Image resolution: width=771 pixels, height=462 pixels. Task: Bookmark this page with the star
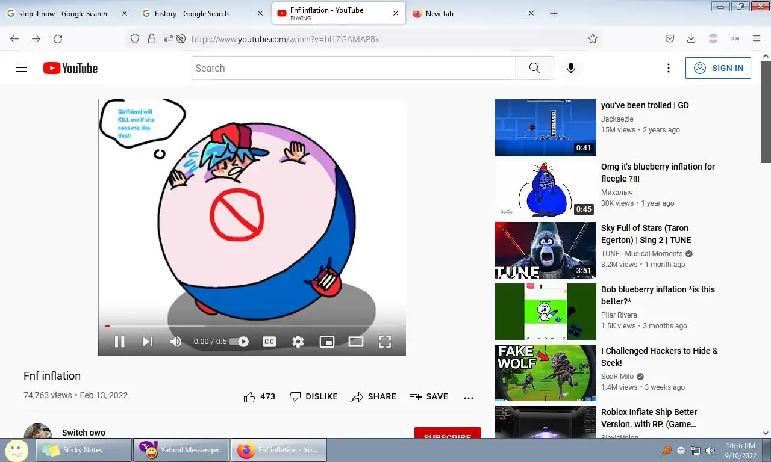click(x=593, y=39)
